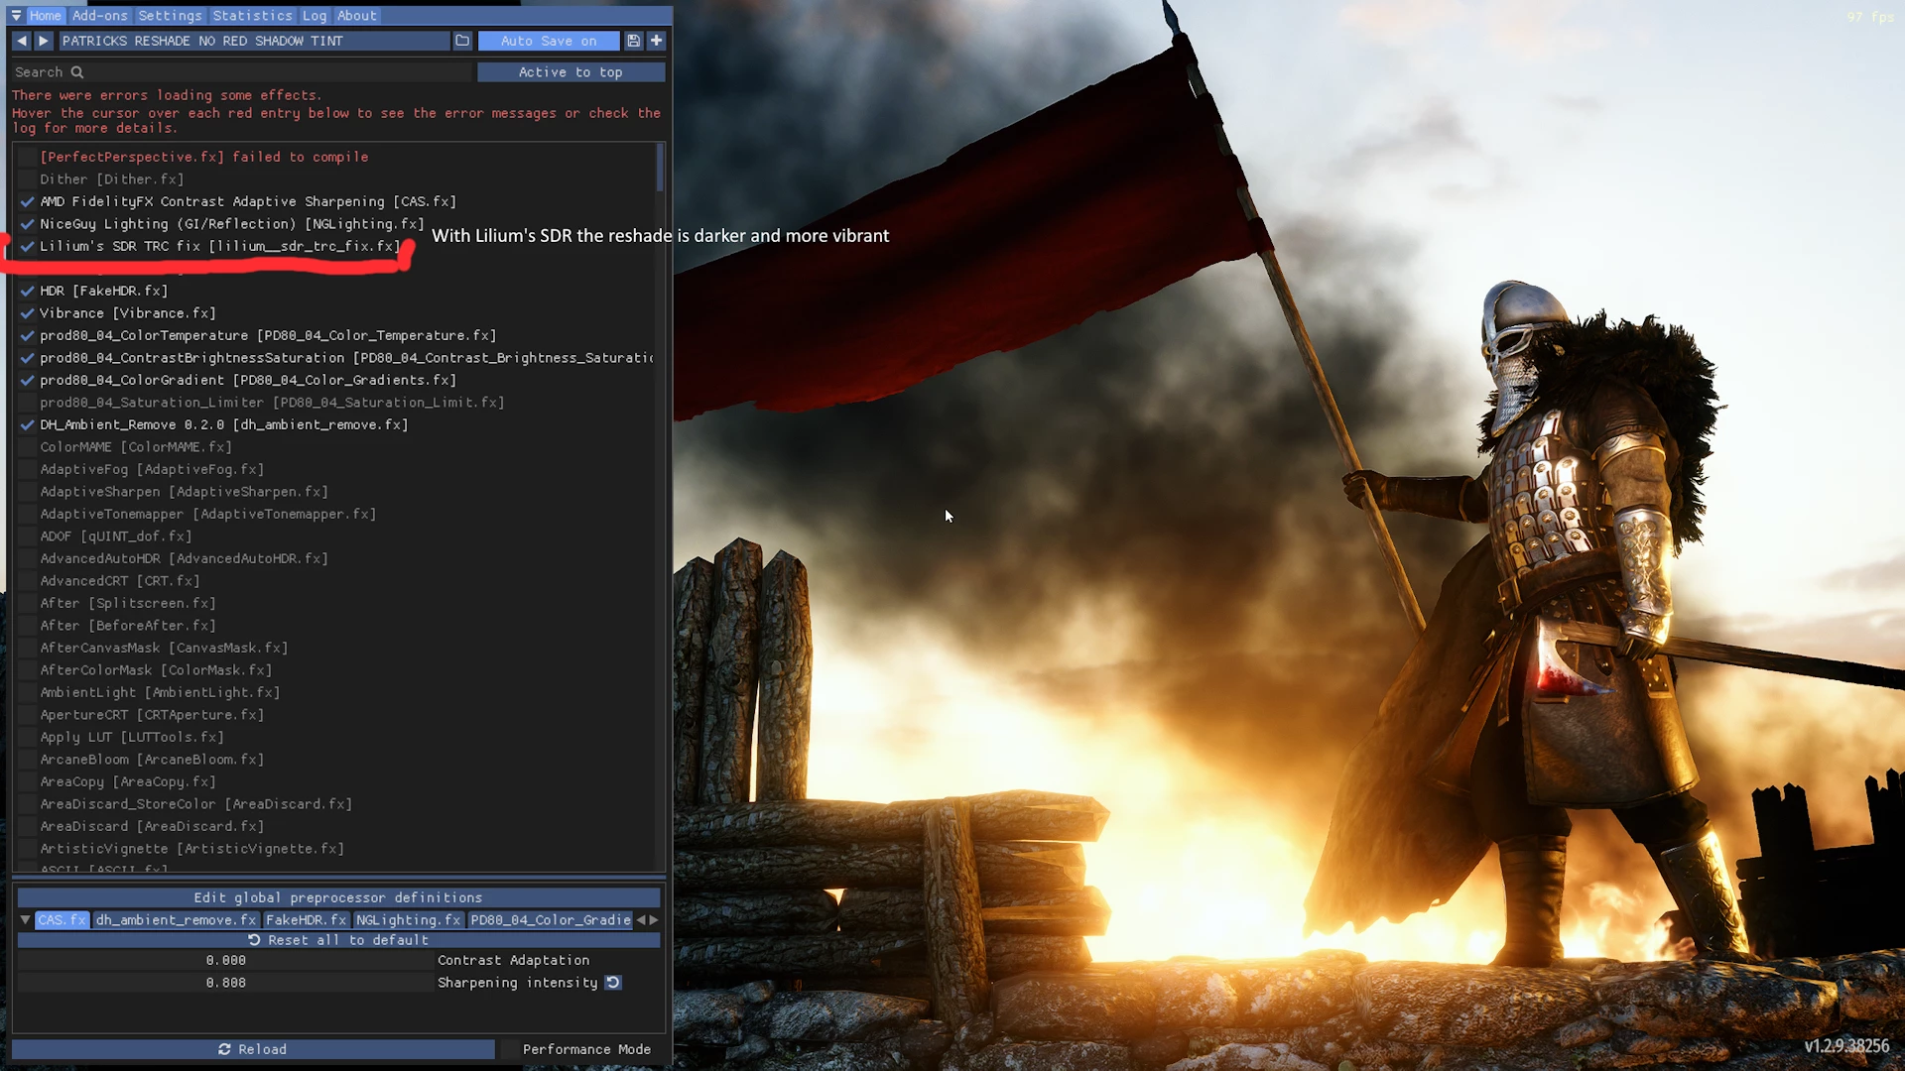Uncheck Lilium's SDR TRC fix
Screen dimensions: 1905x1071
pyautogui.click(x=28, y=246)
